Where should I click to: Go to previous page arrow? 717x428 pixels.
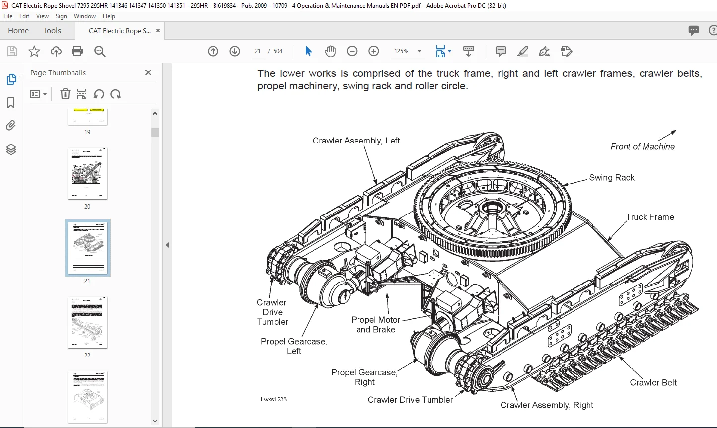click(213, 51)
